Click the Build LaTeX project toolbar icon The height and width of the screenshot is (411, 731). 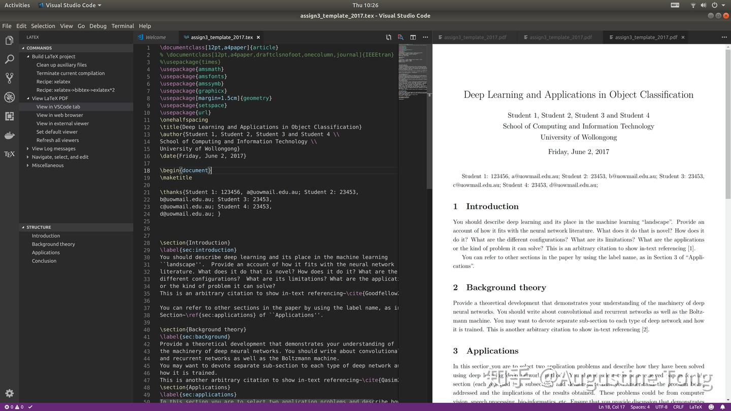click(x=388, y=37)
